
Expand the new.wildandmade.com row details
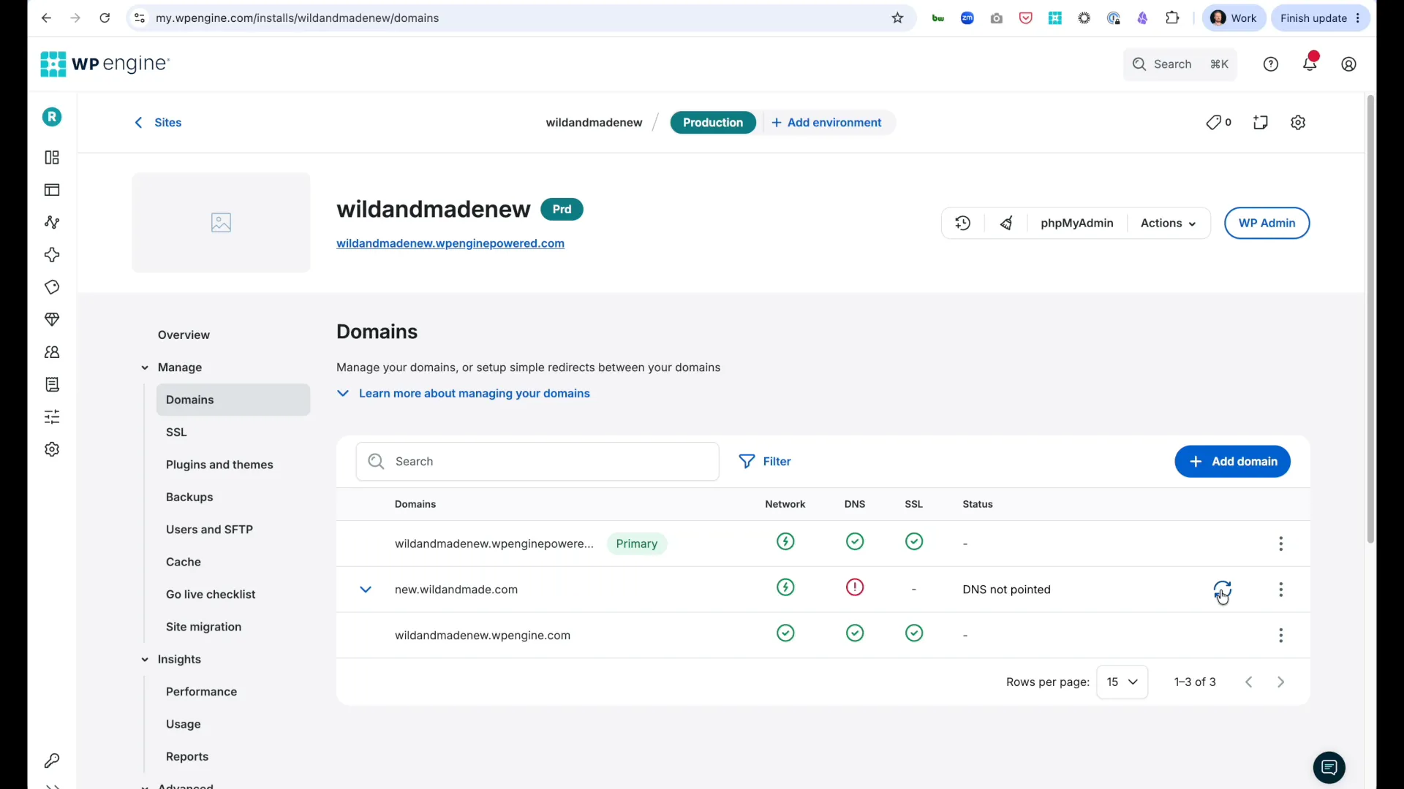coord(366,590)
